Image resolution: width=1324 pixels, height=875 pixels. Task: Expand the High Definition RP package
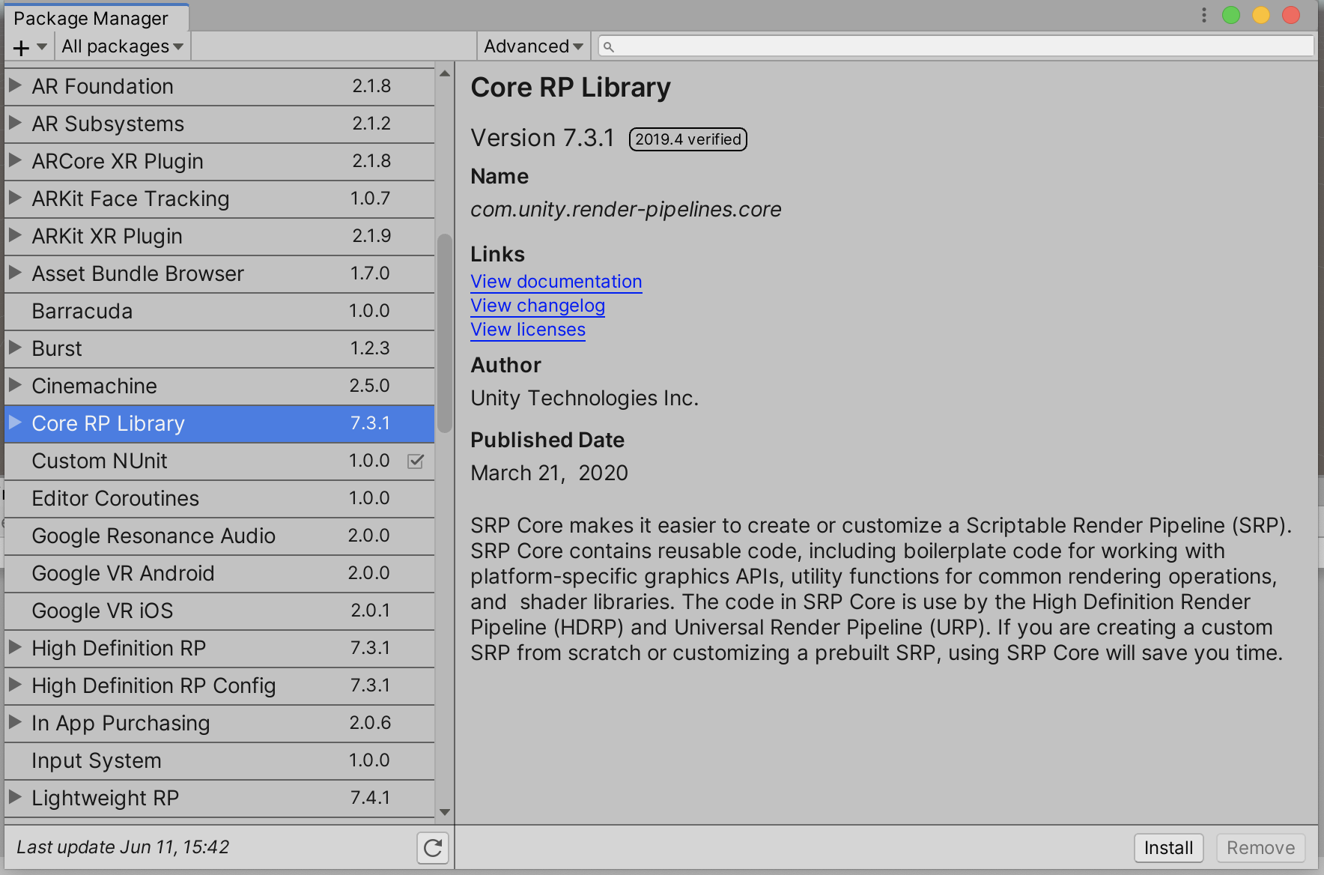click(x=13, y=648)
